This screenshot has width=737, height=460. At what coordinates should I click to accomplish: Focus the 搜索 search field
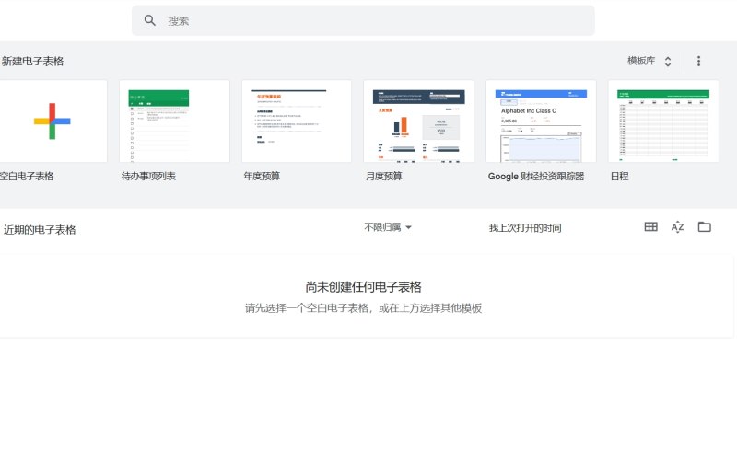[363, 20]
